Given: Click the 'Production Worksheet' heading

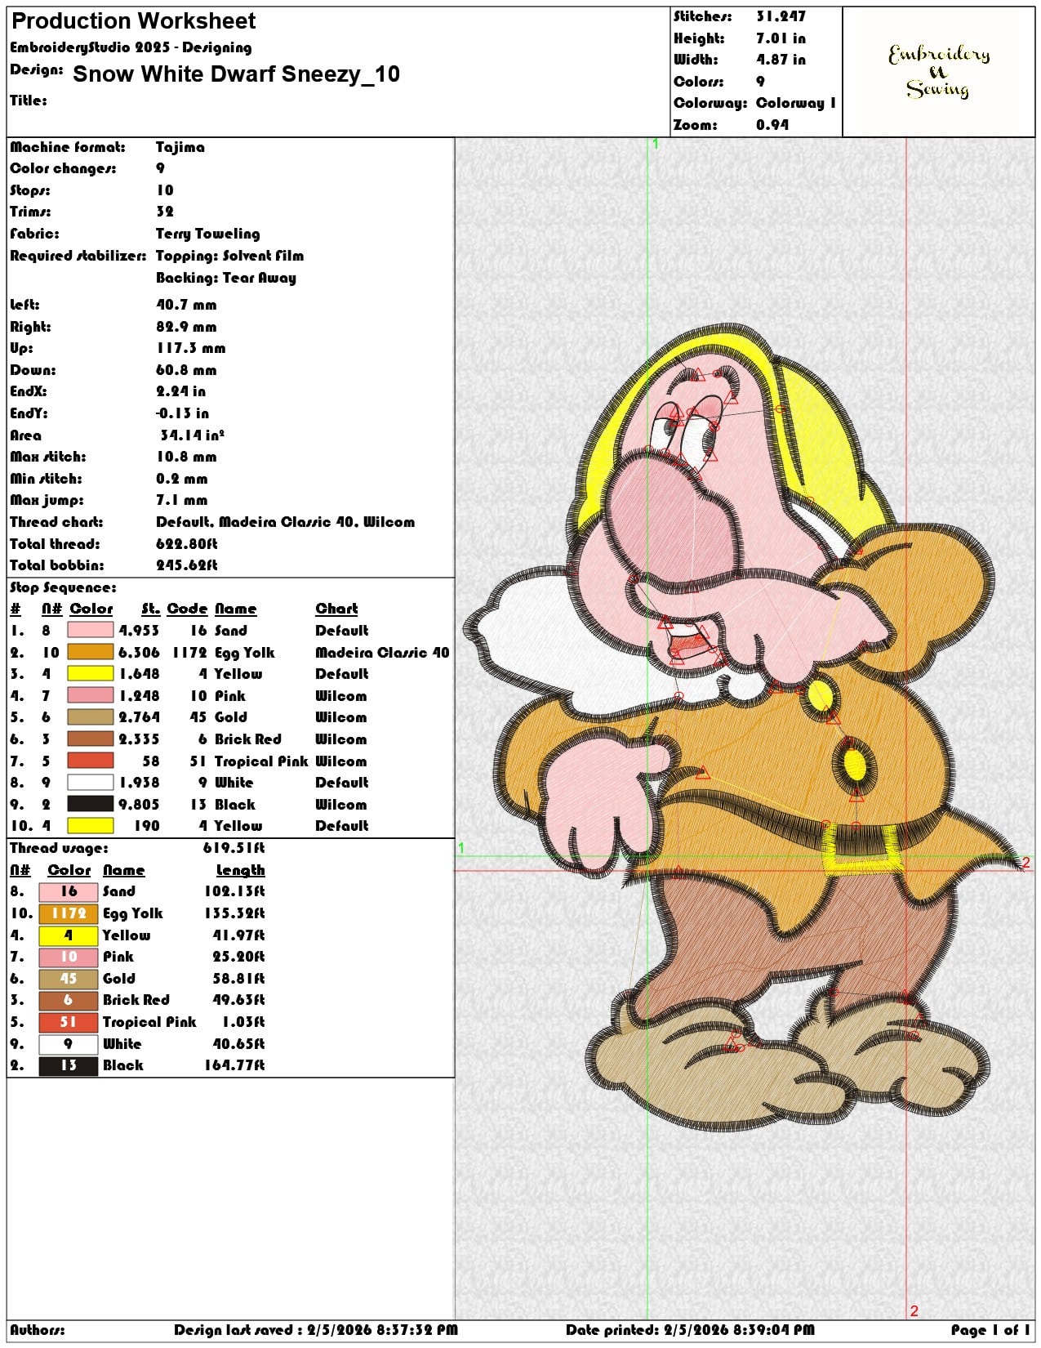Looking at the screenshot, I should click(x=133, y=21).
